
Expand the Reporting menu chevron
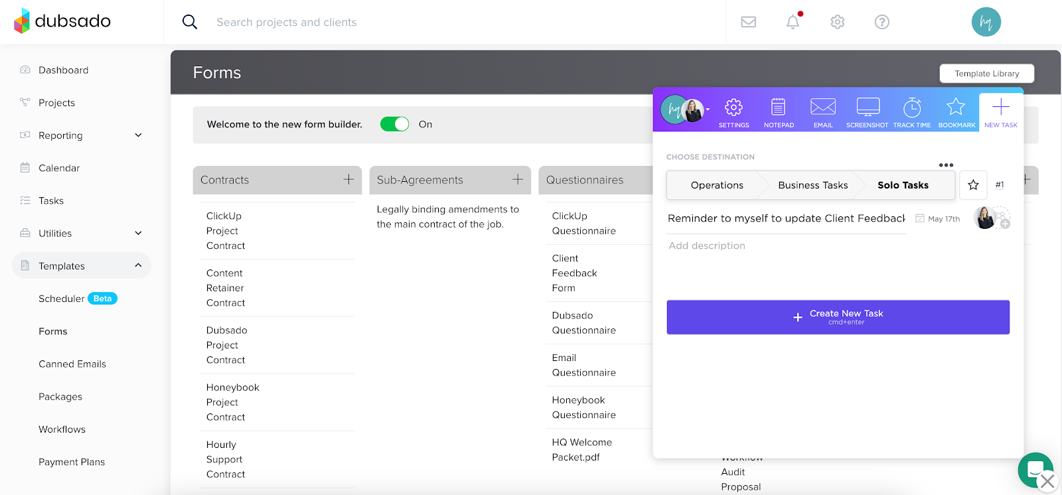(138, 135)
